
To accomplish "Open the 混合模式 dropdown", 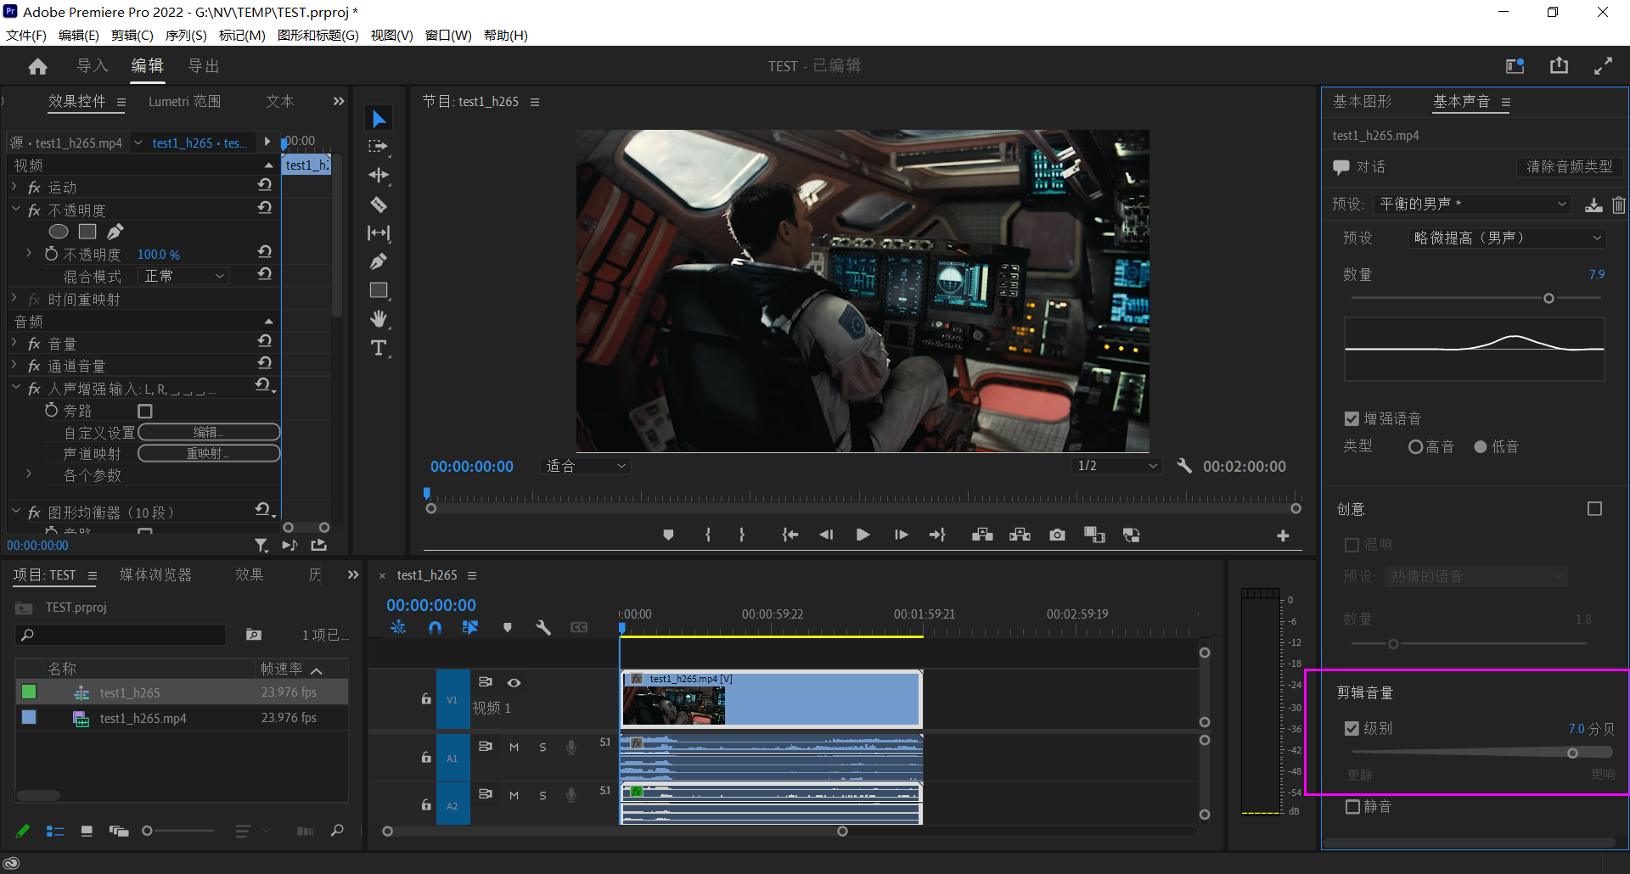I will coord(184,276).
